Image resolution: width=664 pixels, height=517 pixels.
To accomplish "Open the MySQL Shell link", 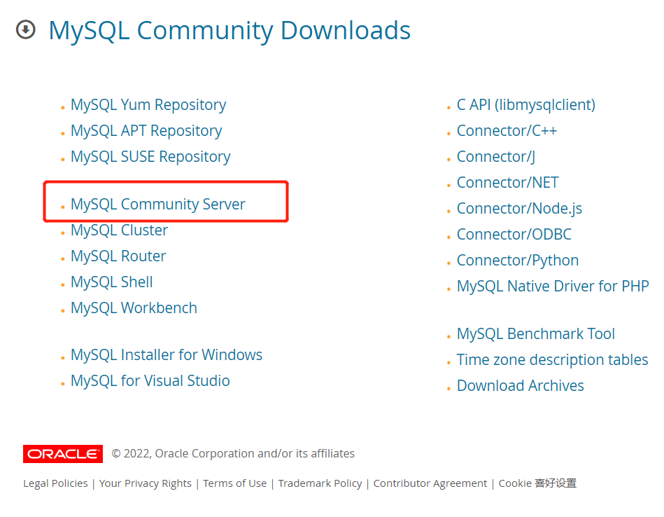I will click(x=111, y=282).
